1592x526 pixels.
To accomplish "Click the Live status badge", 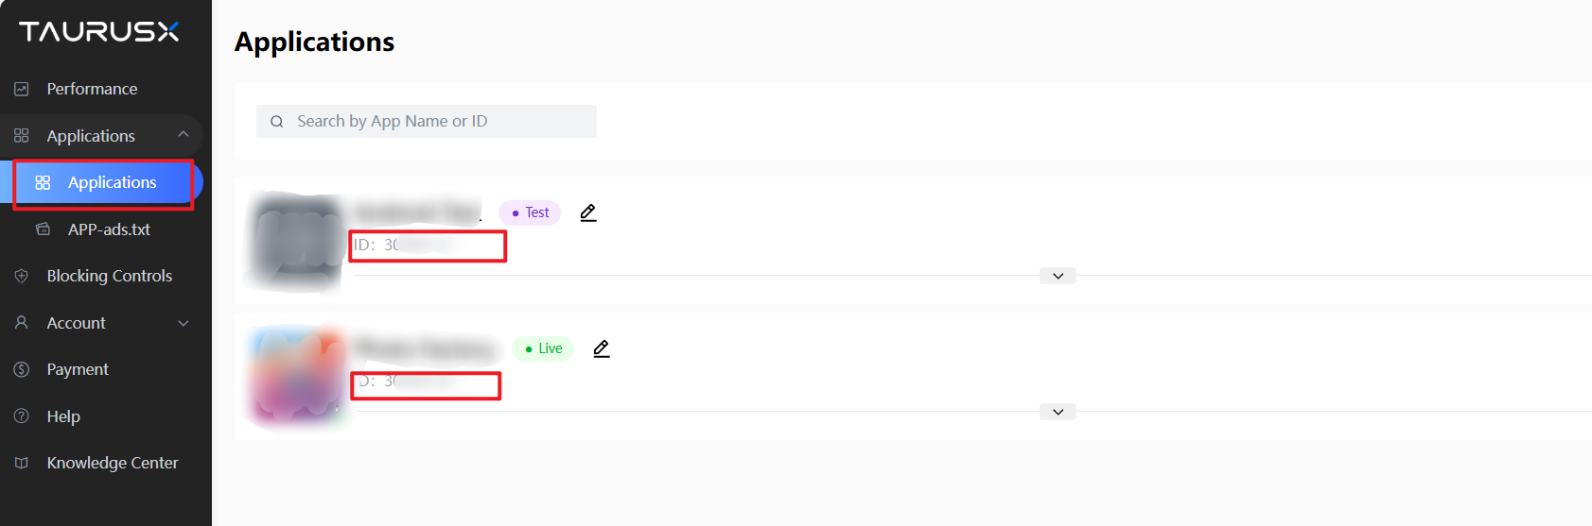I will coord(543,348).
